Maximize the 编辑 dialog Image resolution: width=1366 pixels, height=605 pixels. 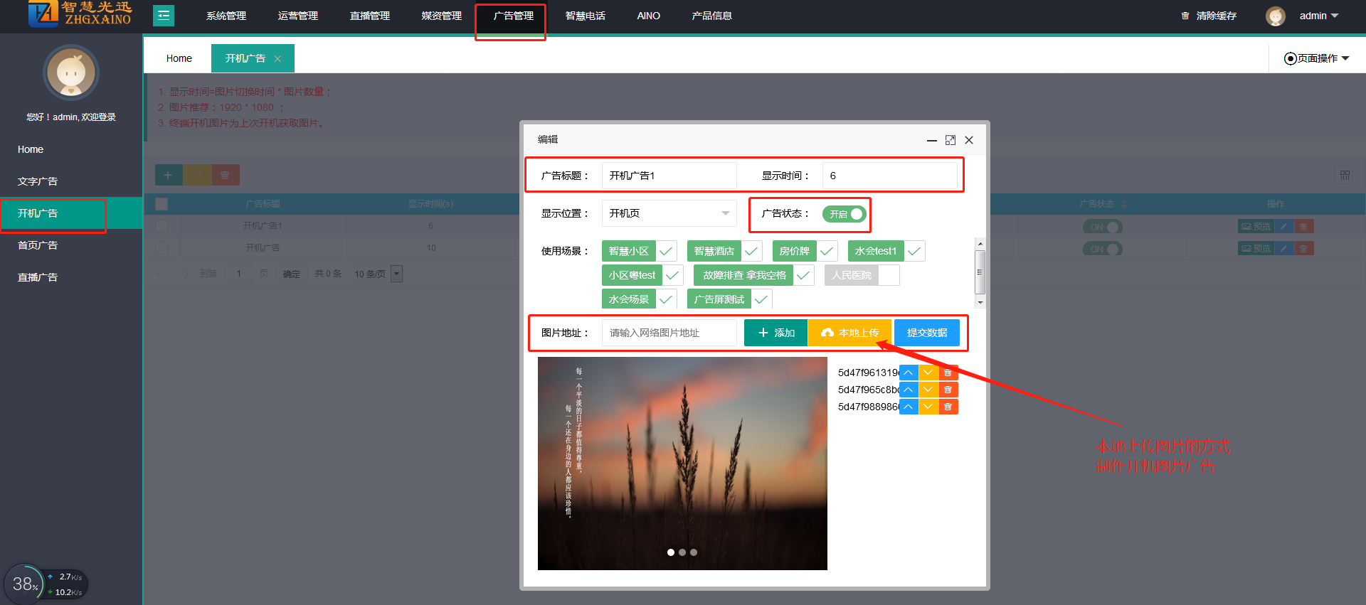click(950, 140)
